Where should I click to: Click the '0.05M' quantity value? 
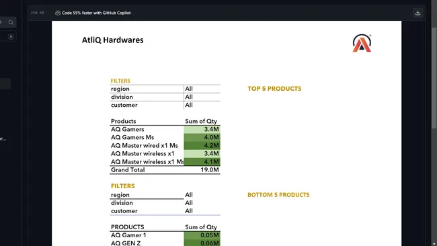(210, 235)
